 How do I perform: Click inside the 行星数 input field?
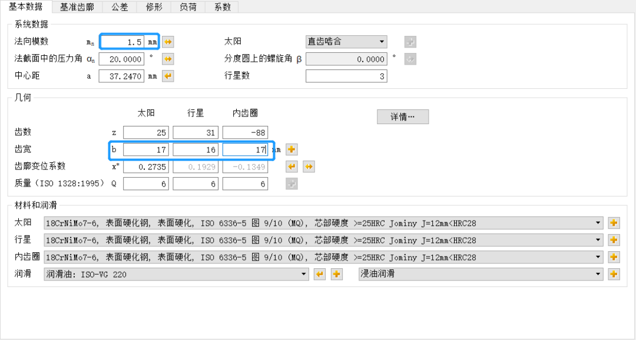pyautogui.click(x=346, y=75)
